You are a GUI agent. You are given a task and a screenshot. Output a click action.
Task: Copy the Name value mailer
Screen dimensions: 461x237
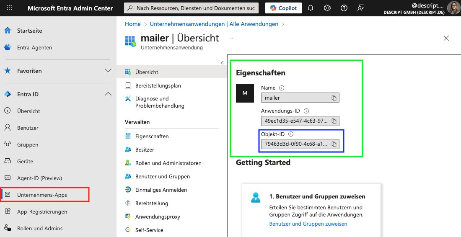click(334, 98)
